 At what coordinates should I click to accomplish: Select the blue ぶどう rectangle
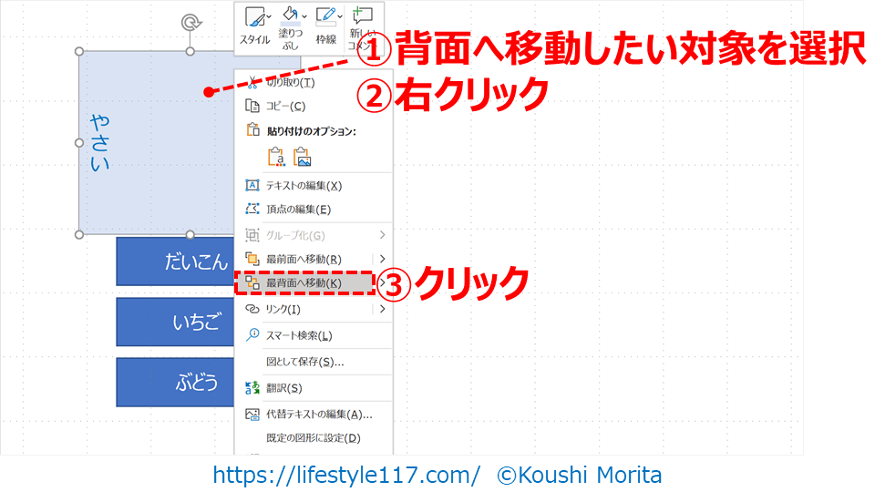click(175, 383)
